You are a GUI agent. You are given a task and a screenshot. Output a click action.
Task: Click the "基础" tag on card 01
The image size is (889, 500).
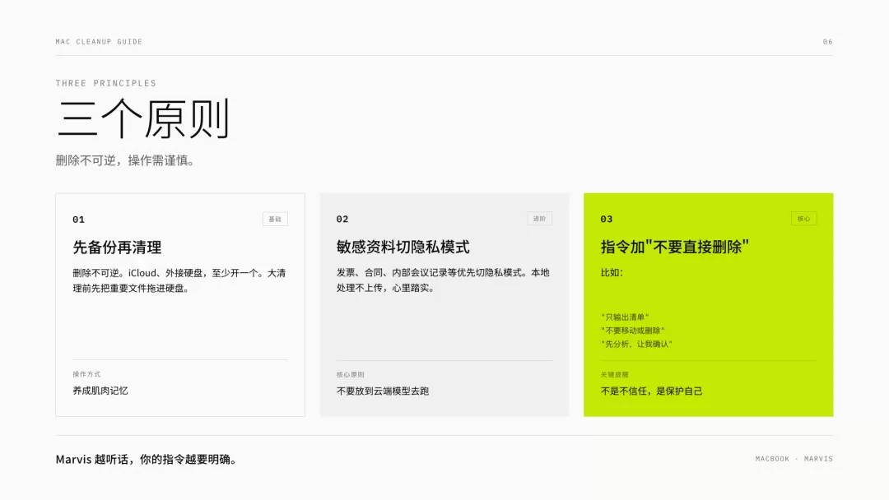pos(275,219)
